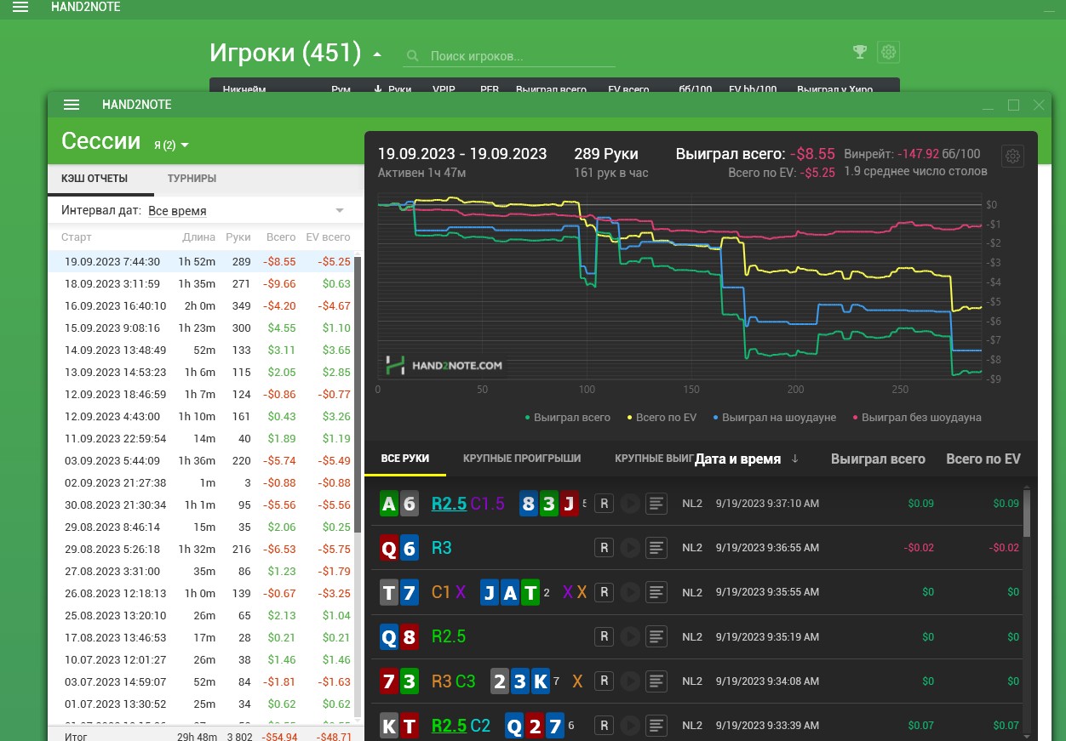Viewport: 1066px width, 741px height.
Task: Play the 73 hand at 9:34:08 AM
Action: pos(629,681)
